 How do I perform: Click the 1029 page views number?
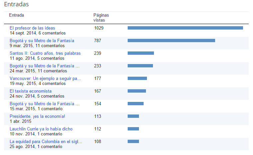[99, 28]
